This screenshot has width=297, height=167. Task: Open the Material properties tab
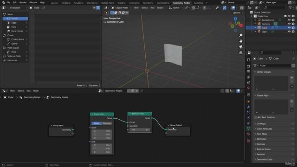[x=249, y=134]
